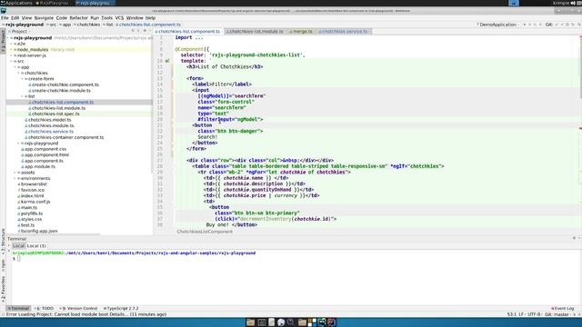Click the Debug icon in the run toolbar
582x327 pixels.
(530, 25)
